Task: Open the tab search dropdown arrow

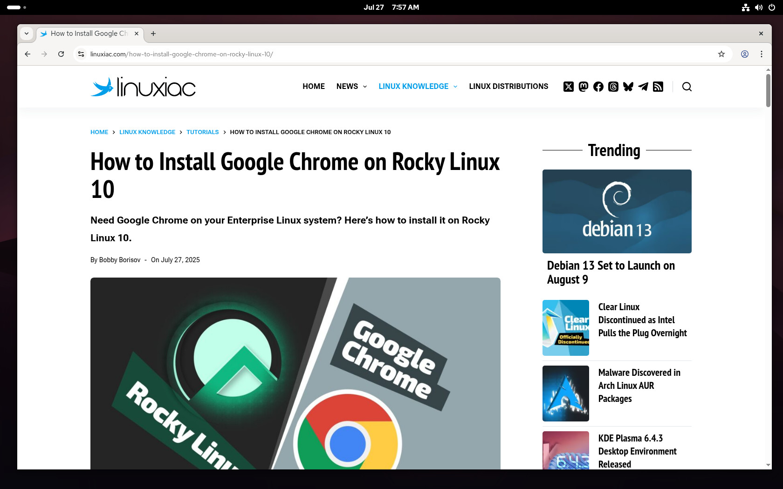Action: pos(27,34)
